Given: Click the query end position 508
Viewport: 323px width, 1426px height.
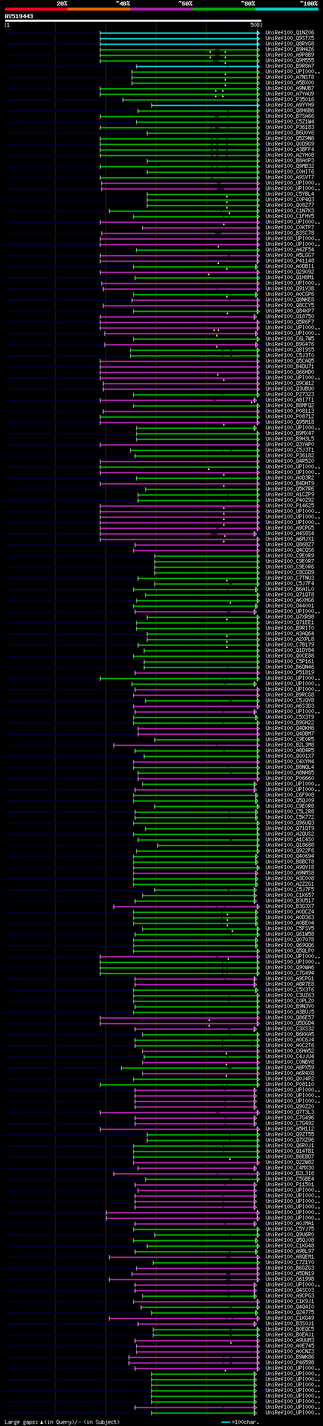Looking at the screenshot, I should coord(254,25).
